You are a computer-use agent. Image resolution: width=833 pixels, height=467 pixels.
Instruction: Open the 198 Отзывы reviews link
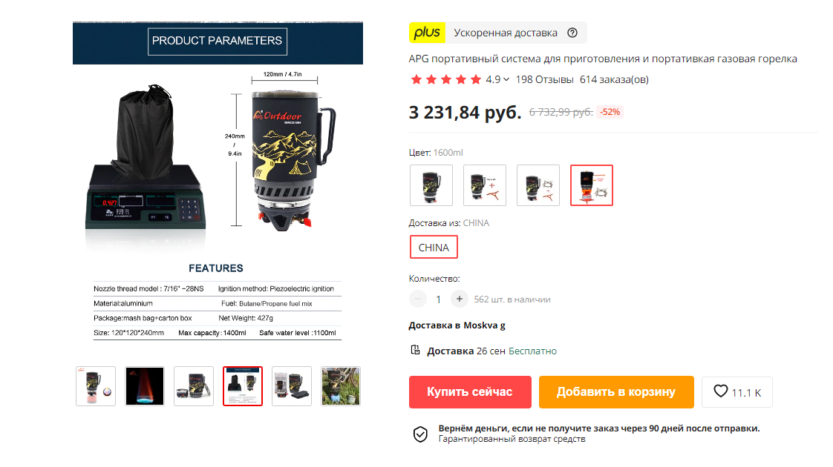(544, 79)
